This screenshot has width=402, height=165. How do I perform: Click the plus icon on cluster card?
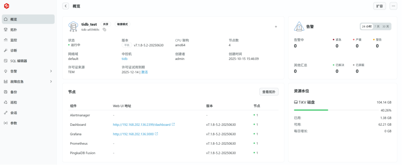276,27
